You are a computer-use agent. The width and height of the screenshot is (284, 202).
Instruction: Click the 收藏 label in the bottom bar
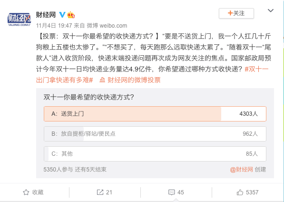38,192
